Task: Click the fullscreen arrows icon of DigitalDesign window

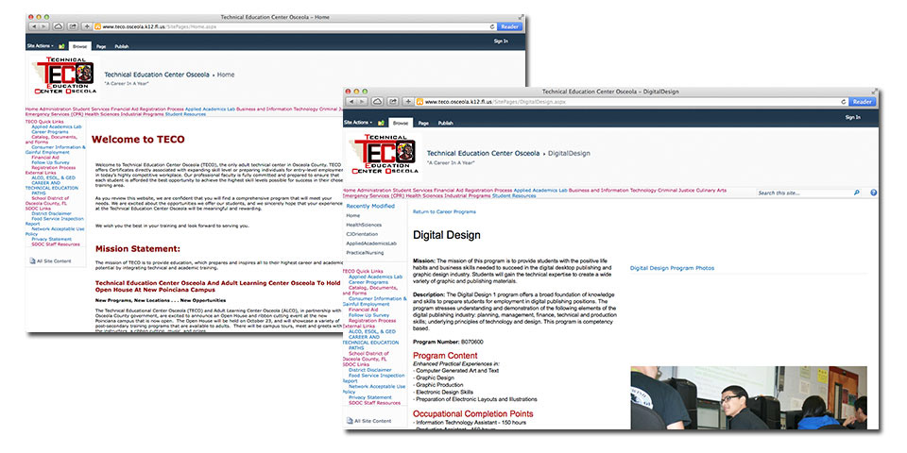Action: click(873, 92)
